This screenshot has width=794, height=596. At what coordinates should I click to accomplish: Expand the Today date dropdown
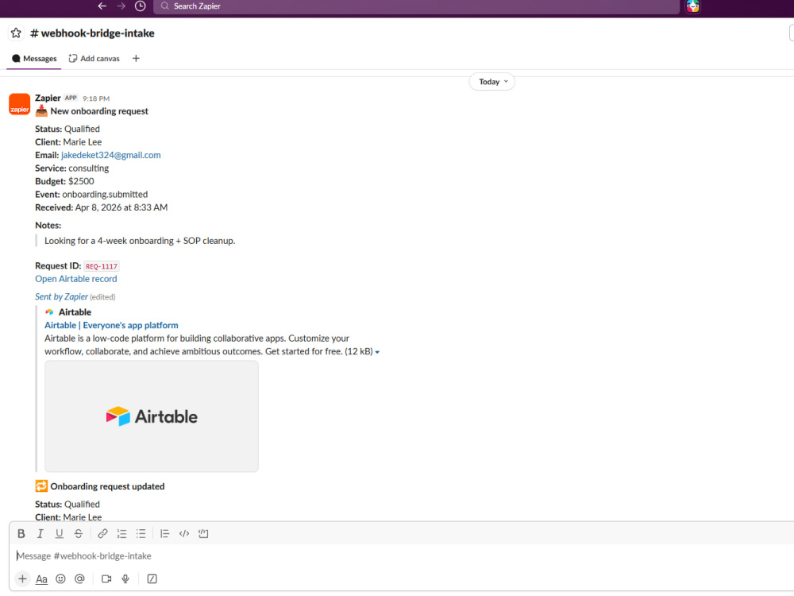[x=492, y=82]
